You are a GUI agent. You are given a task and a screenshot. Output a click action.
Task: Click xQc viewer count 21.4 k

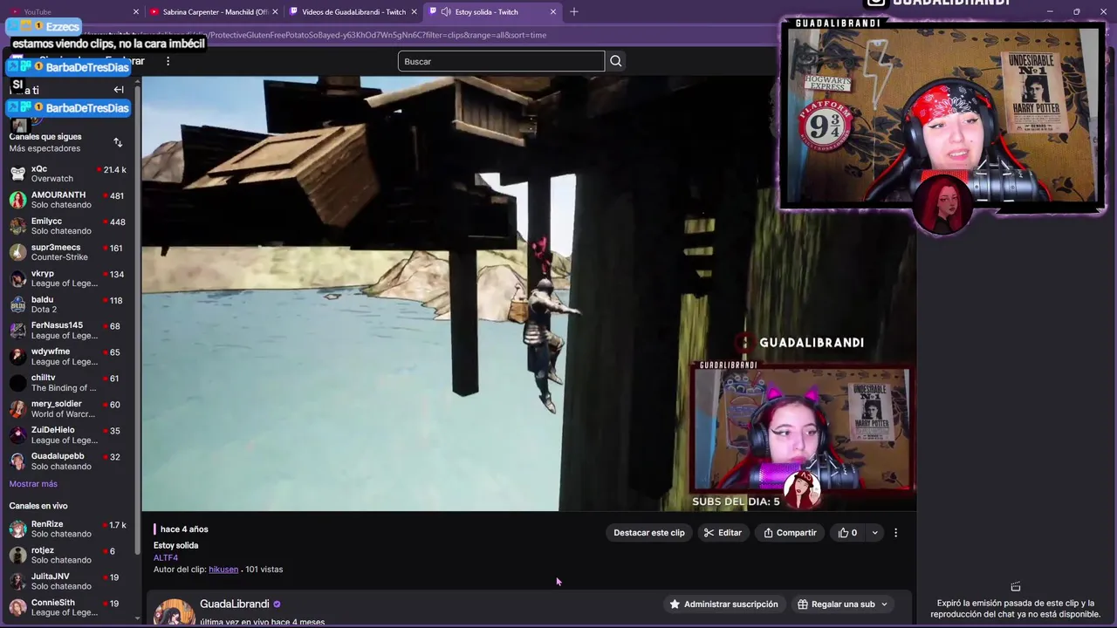(x=114, y=170)
